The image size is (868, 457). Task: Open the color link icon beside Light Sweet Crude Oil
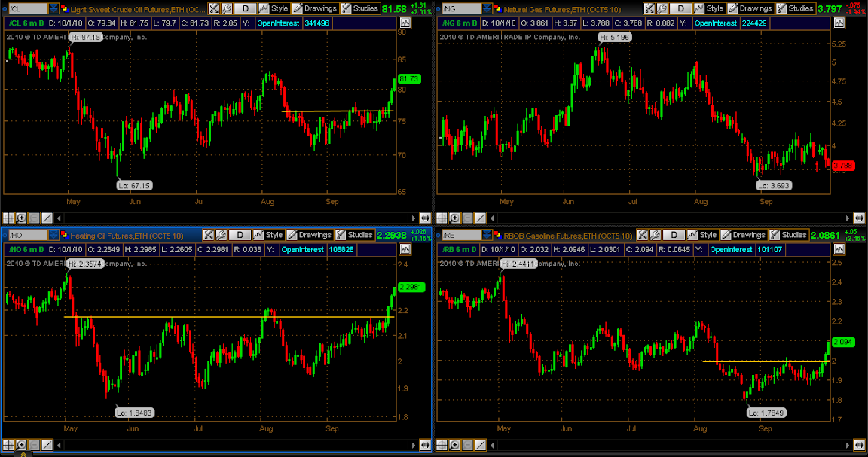[64, 8]
